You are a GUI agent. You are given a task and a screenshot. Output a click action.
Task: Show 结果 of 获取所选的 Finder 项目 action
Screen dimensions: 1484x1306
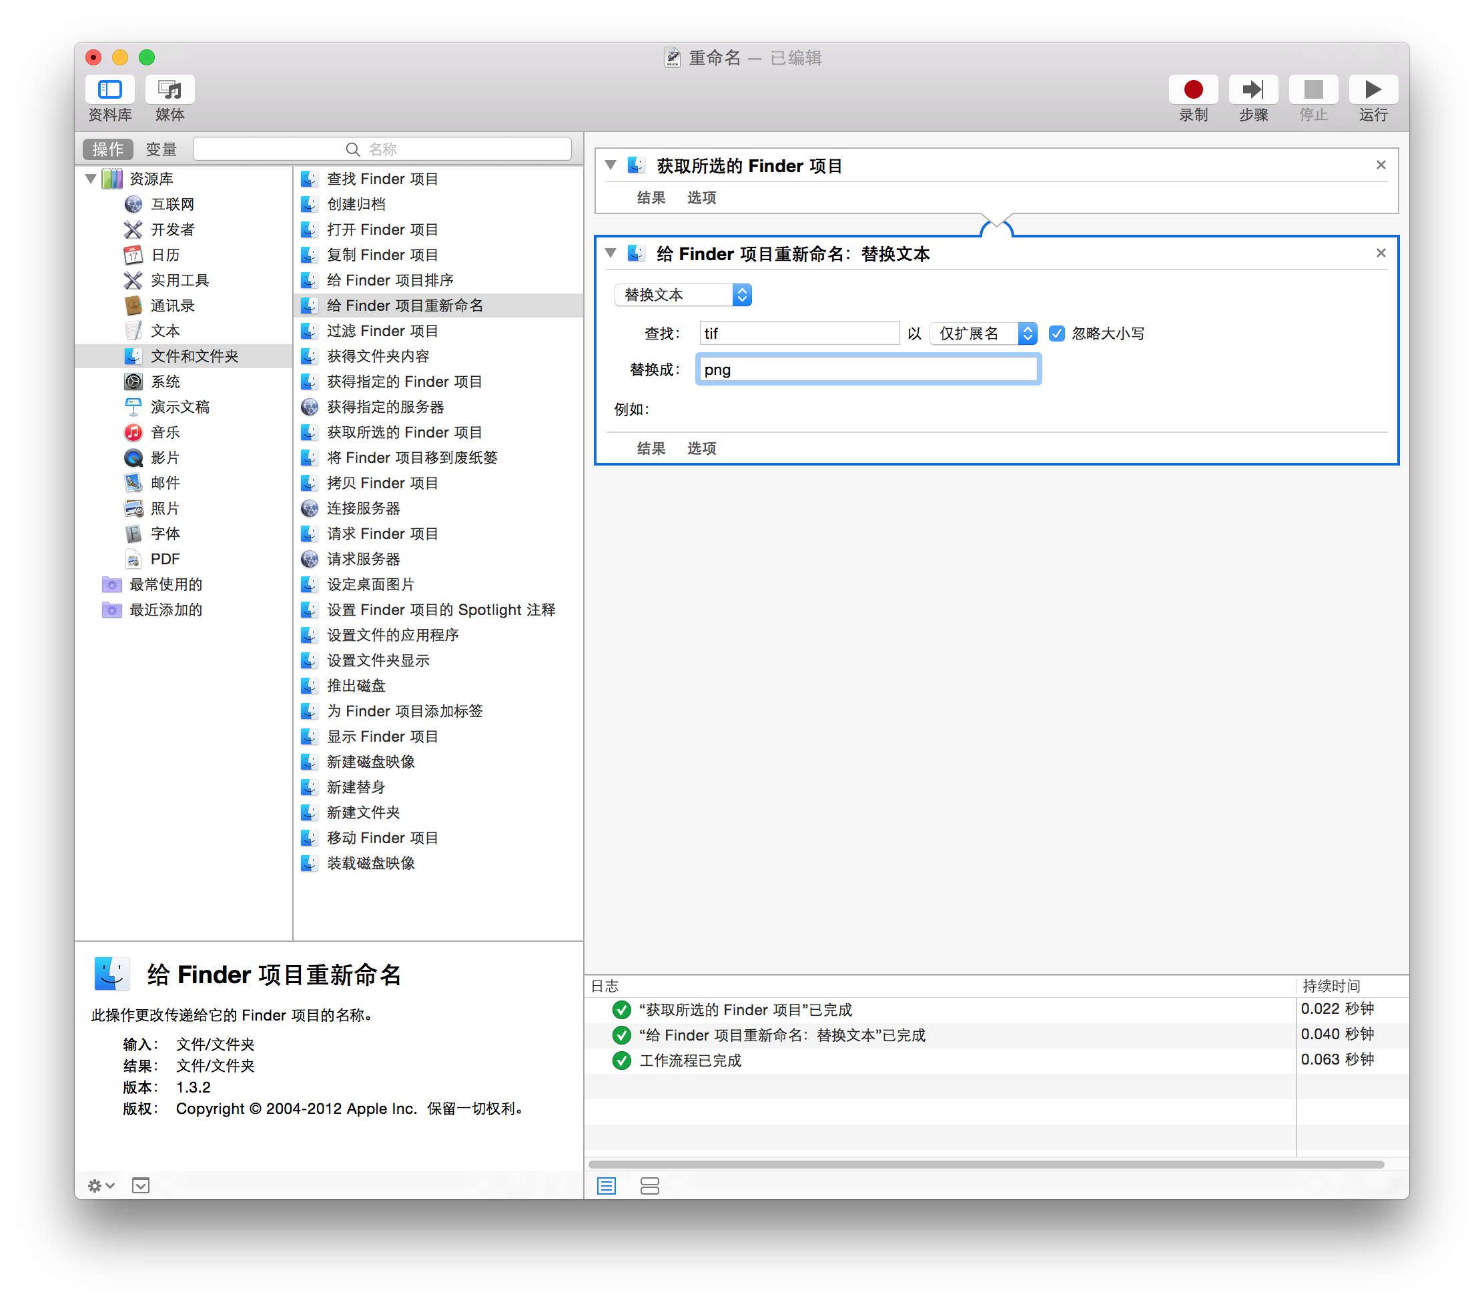[651, 198]
